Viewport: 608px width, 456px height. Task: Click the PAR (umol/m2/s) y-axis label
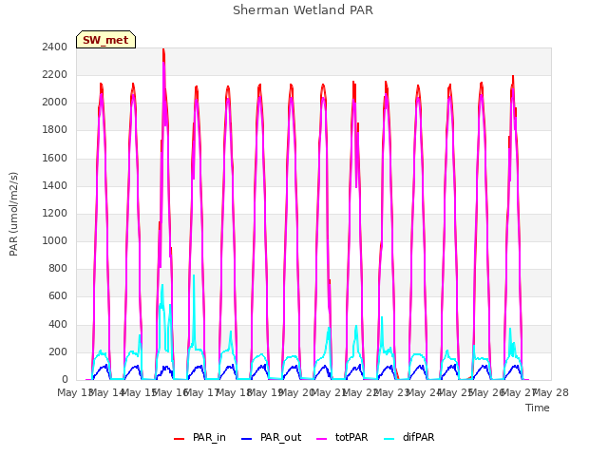coord(13,214)
